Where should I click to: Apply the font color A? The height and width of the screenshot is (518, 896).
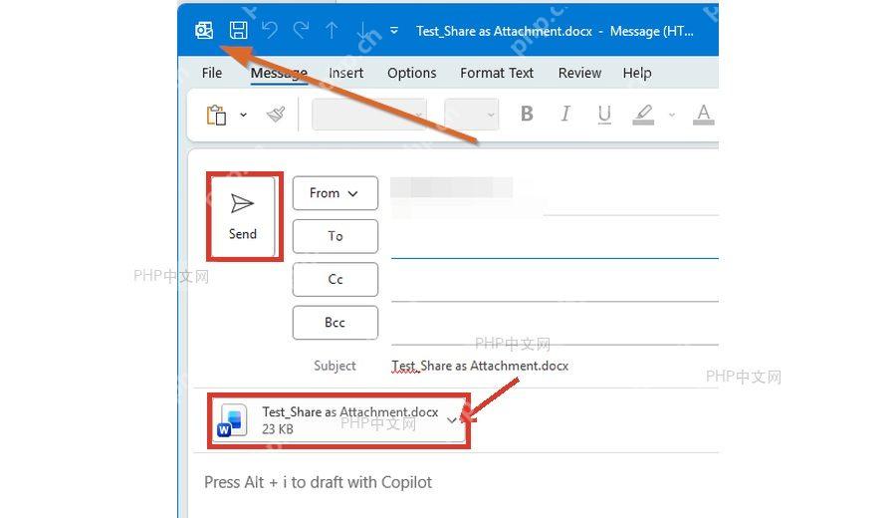[704, 115]
